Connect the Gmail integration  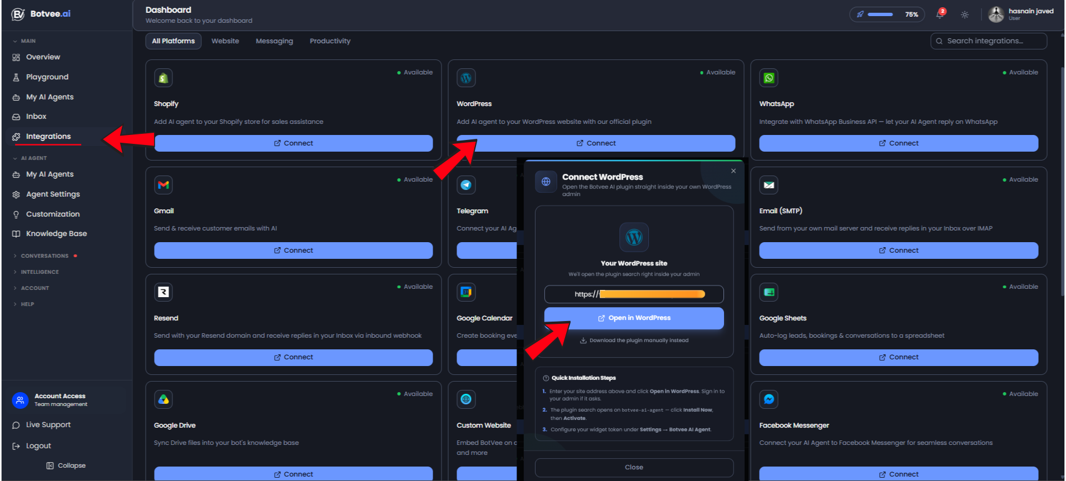(294, 250)
